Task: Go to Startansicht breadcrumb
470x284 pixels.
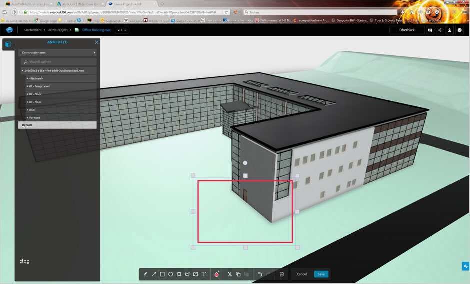Action: pyautogui.click(x=33, y=30)
